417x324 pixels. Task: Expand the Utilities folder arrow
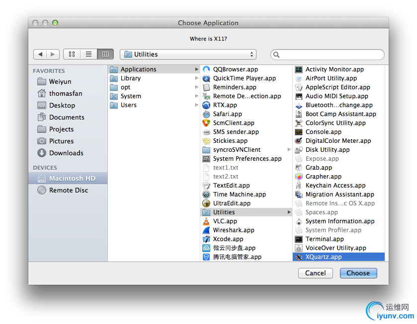[x=289, y=212]
